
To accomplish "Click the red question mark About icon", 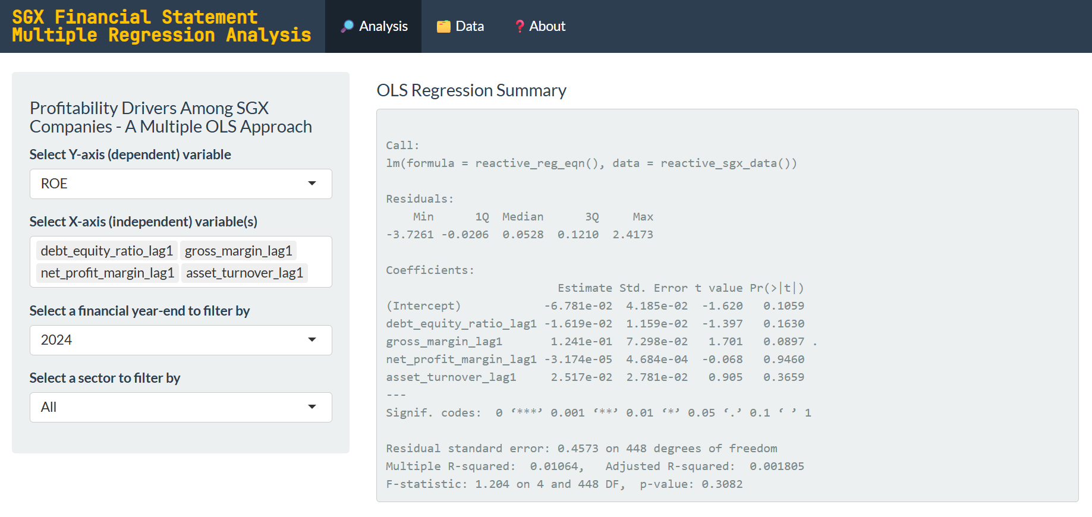I will tap(520, 26).
